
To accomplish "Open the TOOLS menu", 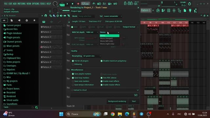I will 43,4.
